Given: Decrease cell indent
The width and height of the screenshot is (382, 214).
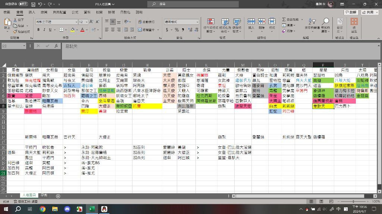Looking at the screenshot, I should tap(126, 30).
